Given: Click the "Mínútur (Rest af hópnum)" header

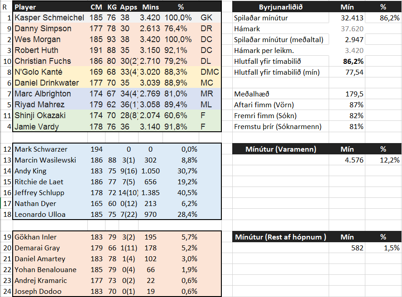Looking at the screenshot, I should [281, 237].
